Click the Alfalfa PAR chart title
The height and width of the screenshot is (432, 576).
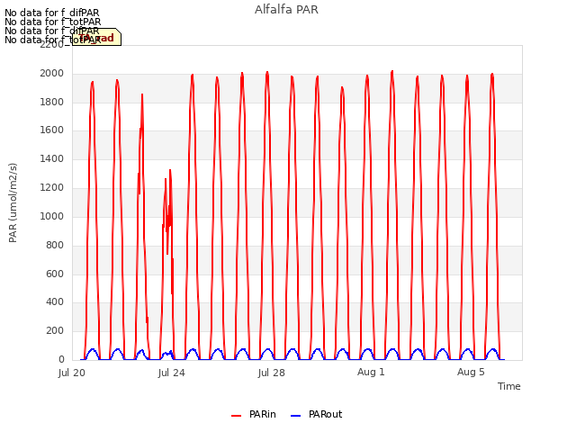[x=286, y=10]
